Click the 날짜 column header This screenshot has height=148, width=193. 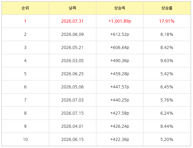point(73,8)
